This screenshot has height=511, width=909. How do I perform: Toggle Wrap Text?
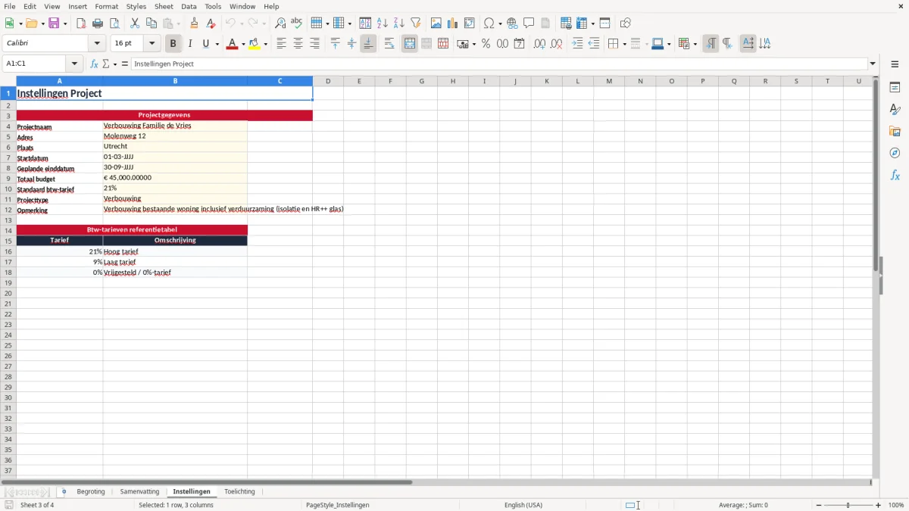389,44
